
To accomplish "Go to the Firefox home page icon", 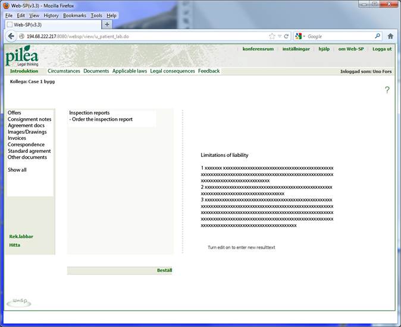I will click(x=390, y=36).
